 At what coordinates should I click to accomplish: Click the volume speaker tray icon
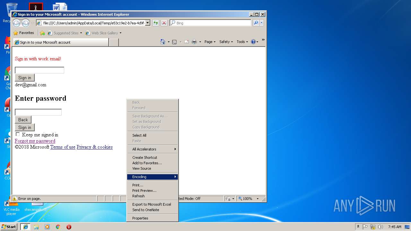point(380,227)
